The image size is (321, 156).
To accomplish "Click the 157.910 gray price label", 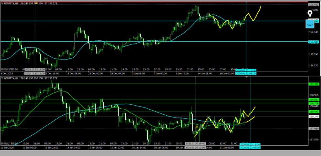I will [x=314, y=128].
